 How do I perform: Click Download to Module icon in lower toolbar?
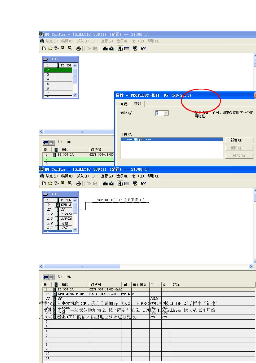[105, 184]
